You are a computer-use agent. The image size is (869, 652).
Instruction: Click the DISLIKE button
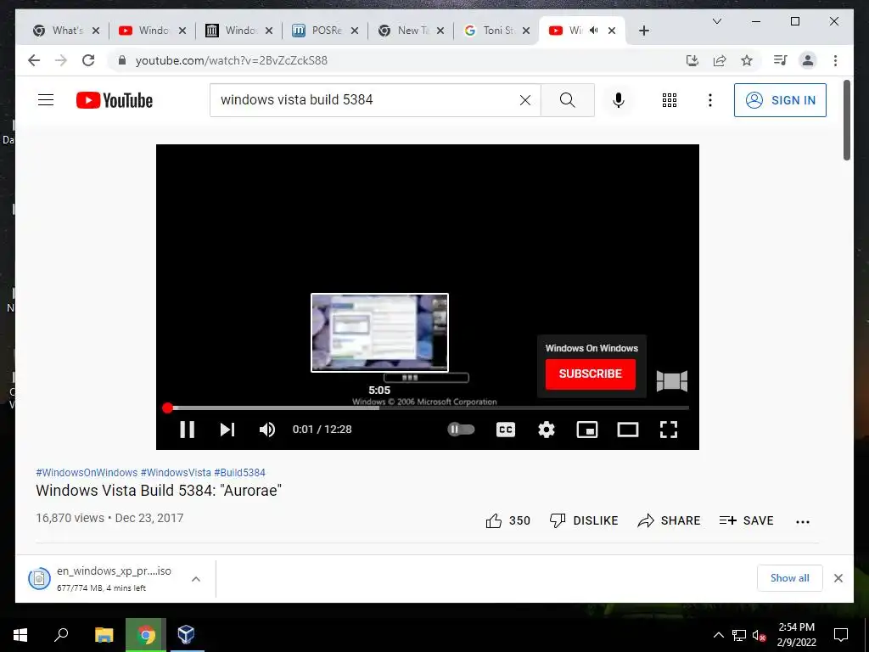point(584,520)
